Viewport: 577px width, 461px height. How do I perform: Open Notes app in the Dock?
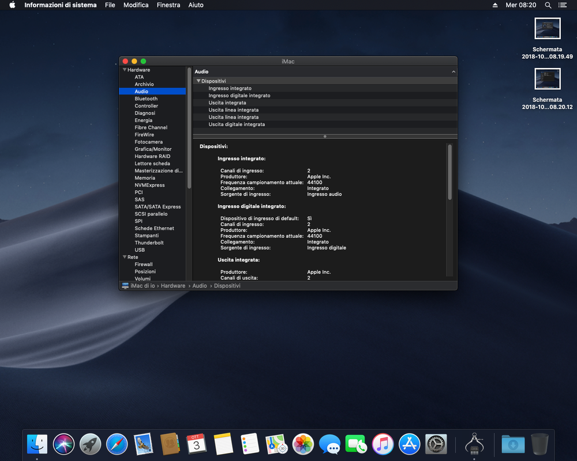(223, 444)
